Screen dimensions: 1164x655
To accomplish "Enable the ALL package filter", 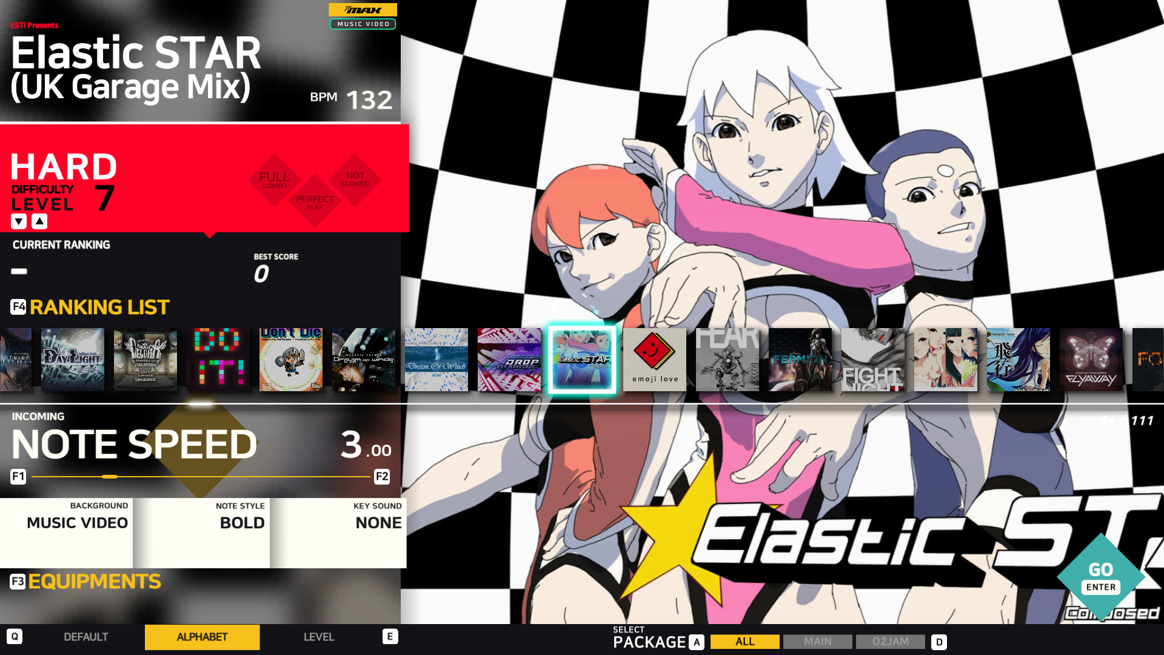I will (x=744, y=641).
